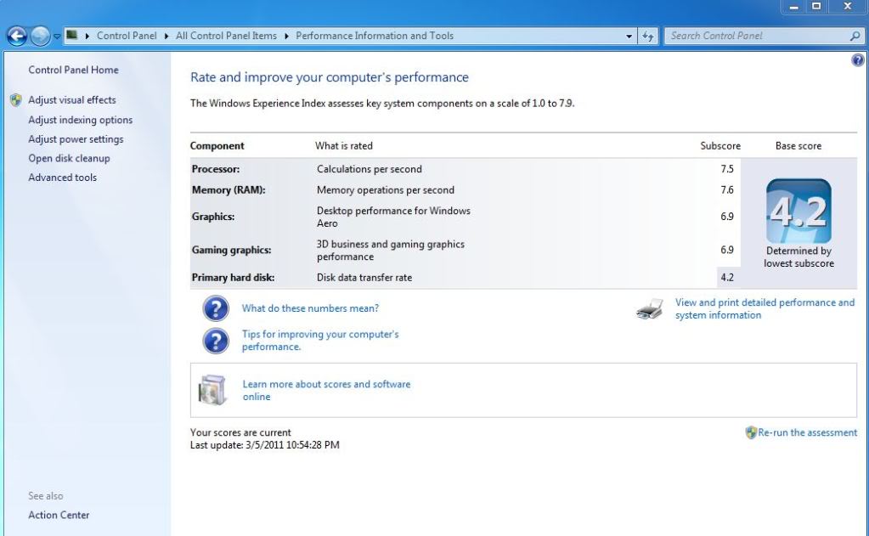This screenshot has width=869, height=536.
Task: Click the magnifier search icon
Action: click(855, 36)
